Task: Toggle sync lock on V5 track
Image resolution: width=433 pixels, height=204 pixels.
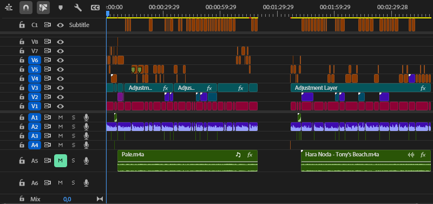Action: click(48, 69)
